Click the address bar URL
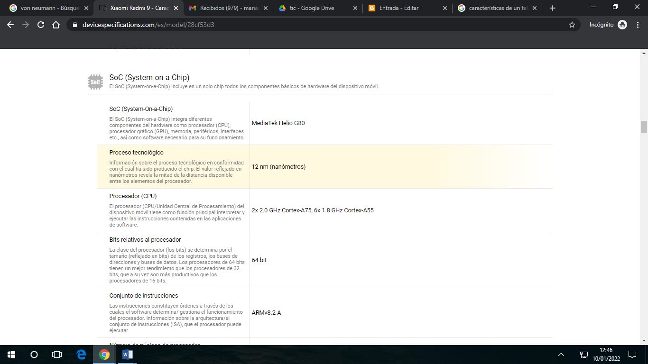 tap(148, 25)
